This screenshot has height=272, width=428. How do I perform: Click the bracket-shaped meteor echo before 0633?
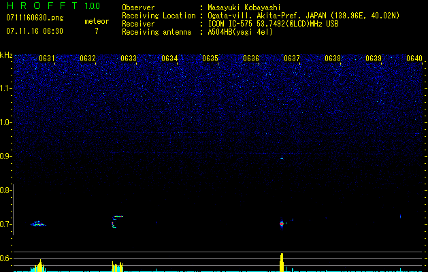pos(117,222)
